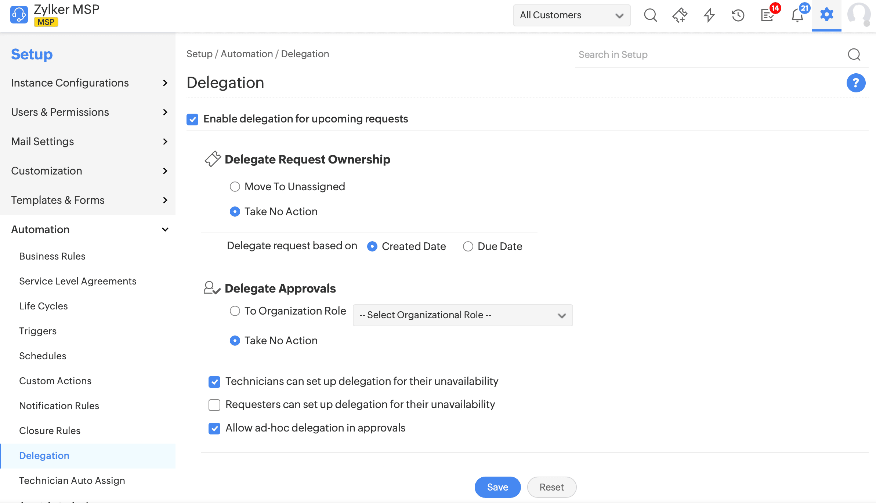Open the recent history clock icon
The image size is (876, 503).
738,15
